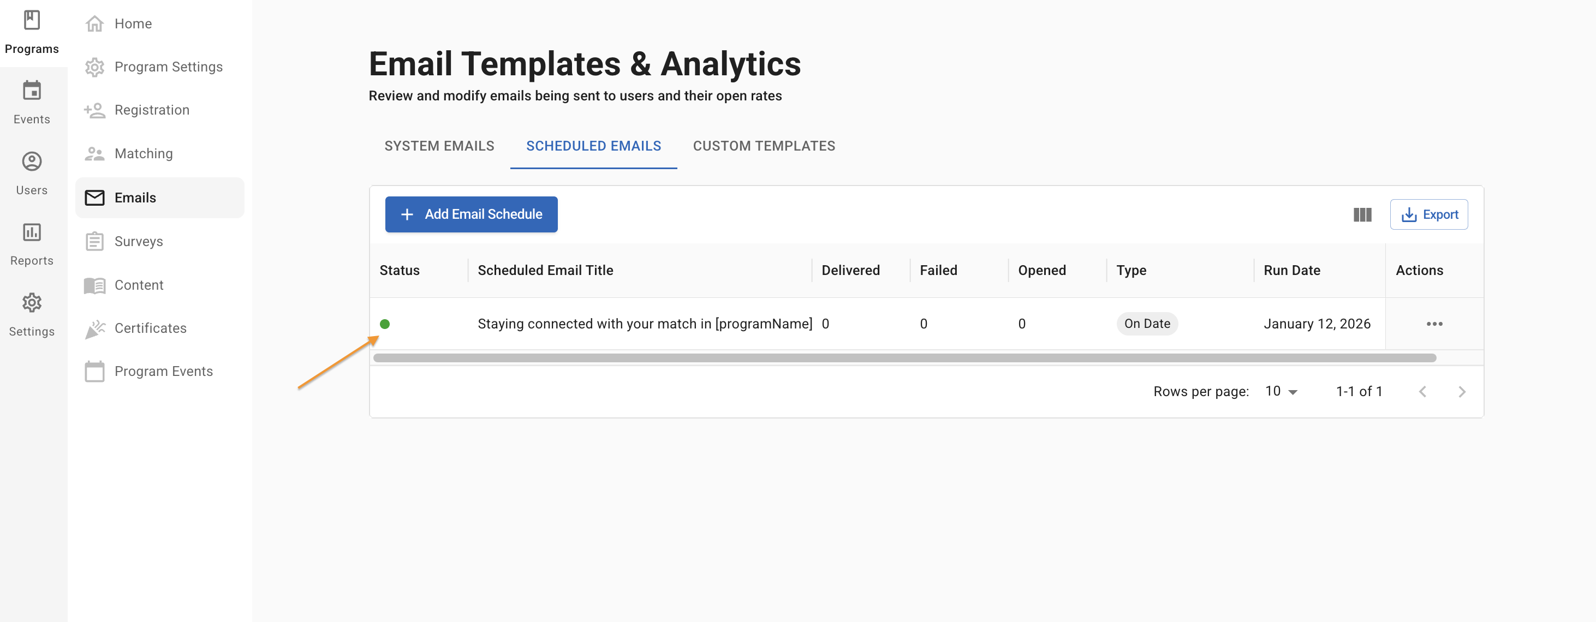
Task: Open the Users profile icon
Action: 32,162
